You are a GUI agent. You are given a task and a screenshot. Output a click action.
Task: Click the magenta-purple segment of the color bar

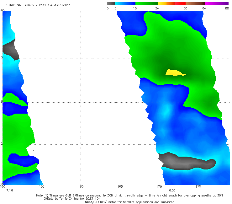coord(217,4)
